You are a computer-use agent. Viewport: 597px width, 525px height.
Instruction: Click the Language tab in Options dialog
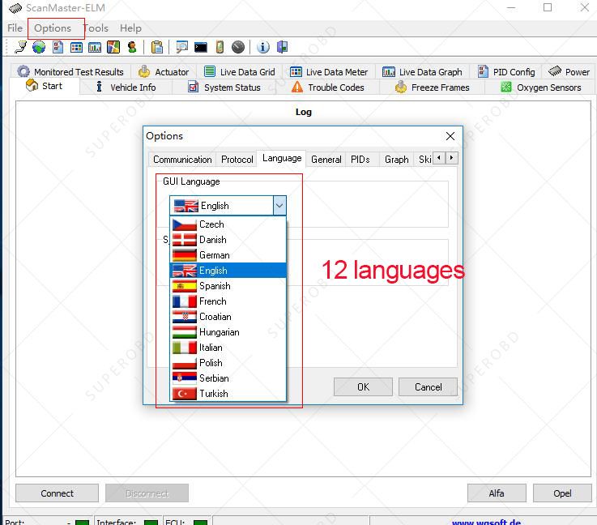point(282,158)
